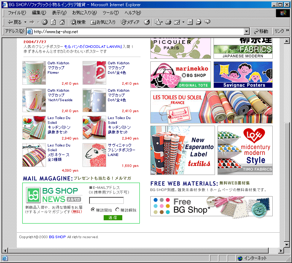Open the Search (検索) toolbar button
Image resolution: width=292 pixels, height=263 pixels.
[x=78, y=22]
